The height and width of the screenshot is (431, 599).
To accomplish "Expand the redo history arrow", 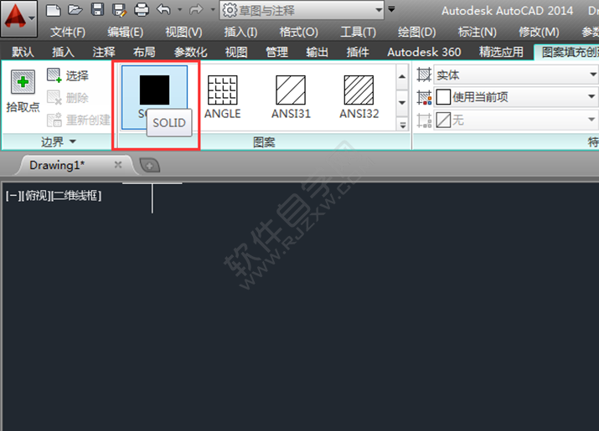I will coord(213,9).
